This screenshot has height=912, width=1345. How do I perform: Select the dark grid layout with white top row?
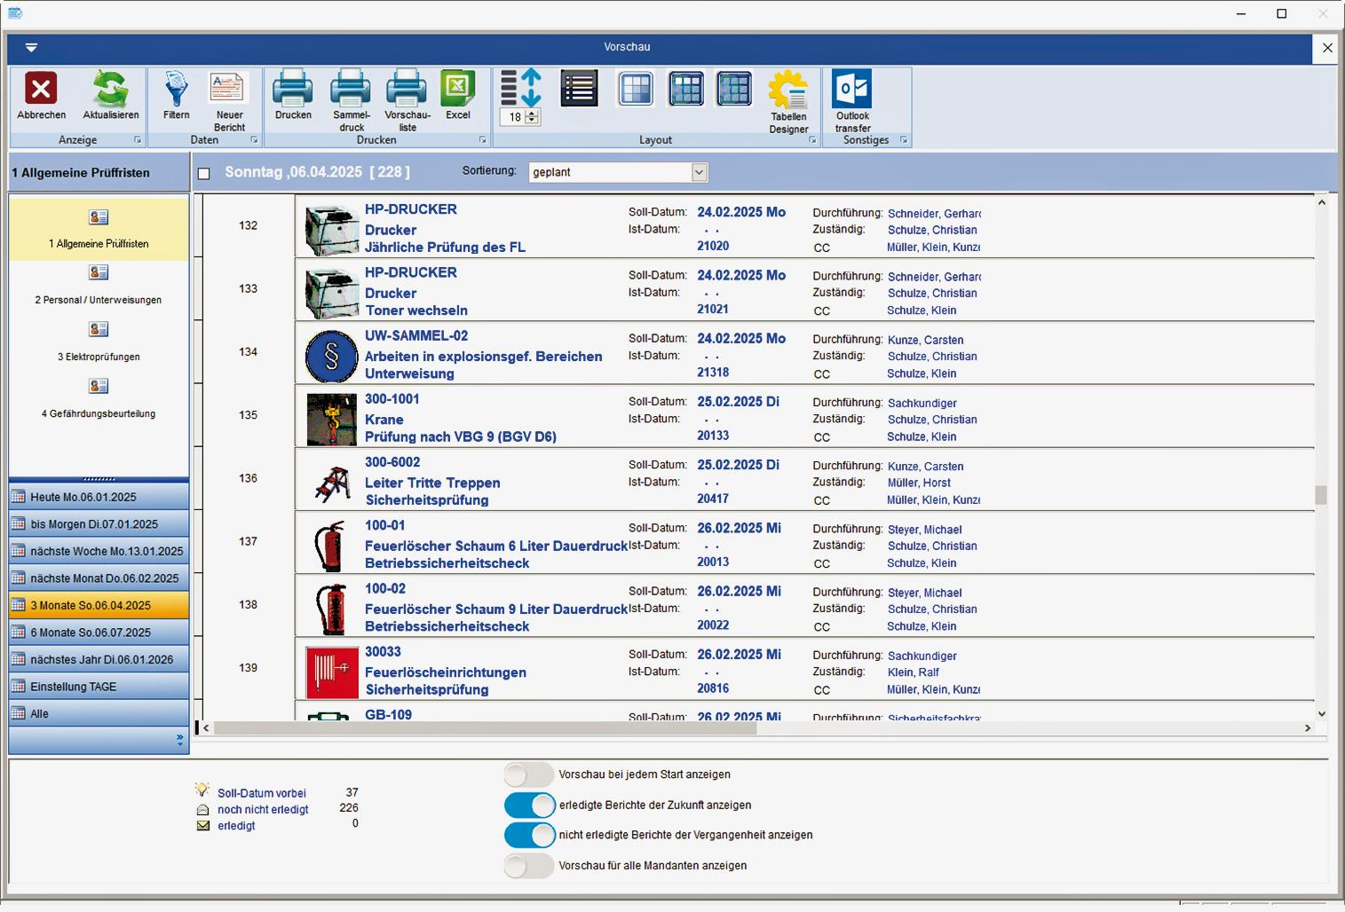coord(686,88)
